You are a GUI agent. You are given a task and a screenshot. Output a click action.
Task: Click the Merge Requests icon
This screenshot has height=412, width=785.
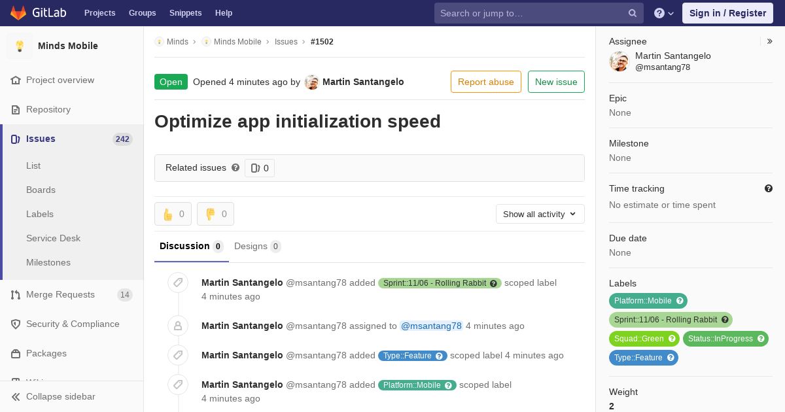pyautogui.click(x=16, y=294)
